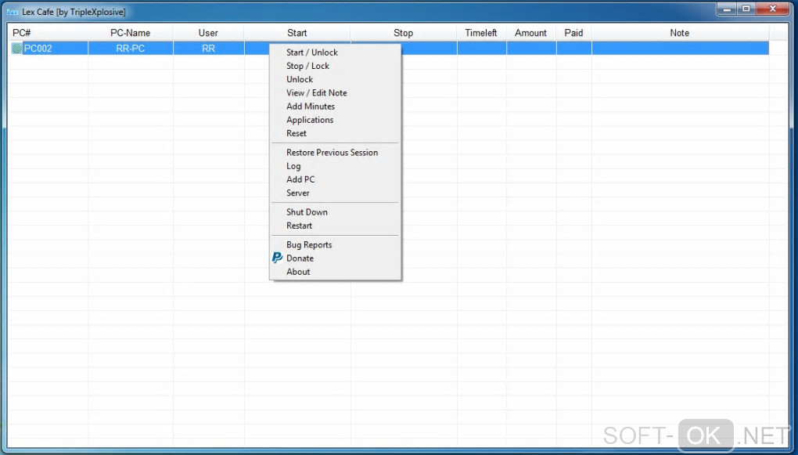
Task: Maximize the Lex Cafe window
Action: pos(746,9)
